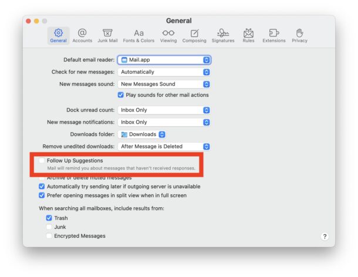Enable Follow Up Suggestions checkbox

pos(42,161)
